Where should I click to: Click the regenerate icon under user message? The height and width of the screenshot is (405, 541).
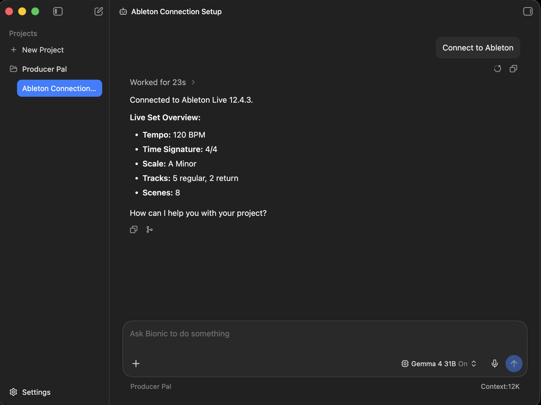click(x=498, y=69)
